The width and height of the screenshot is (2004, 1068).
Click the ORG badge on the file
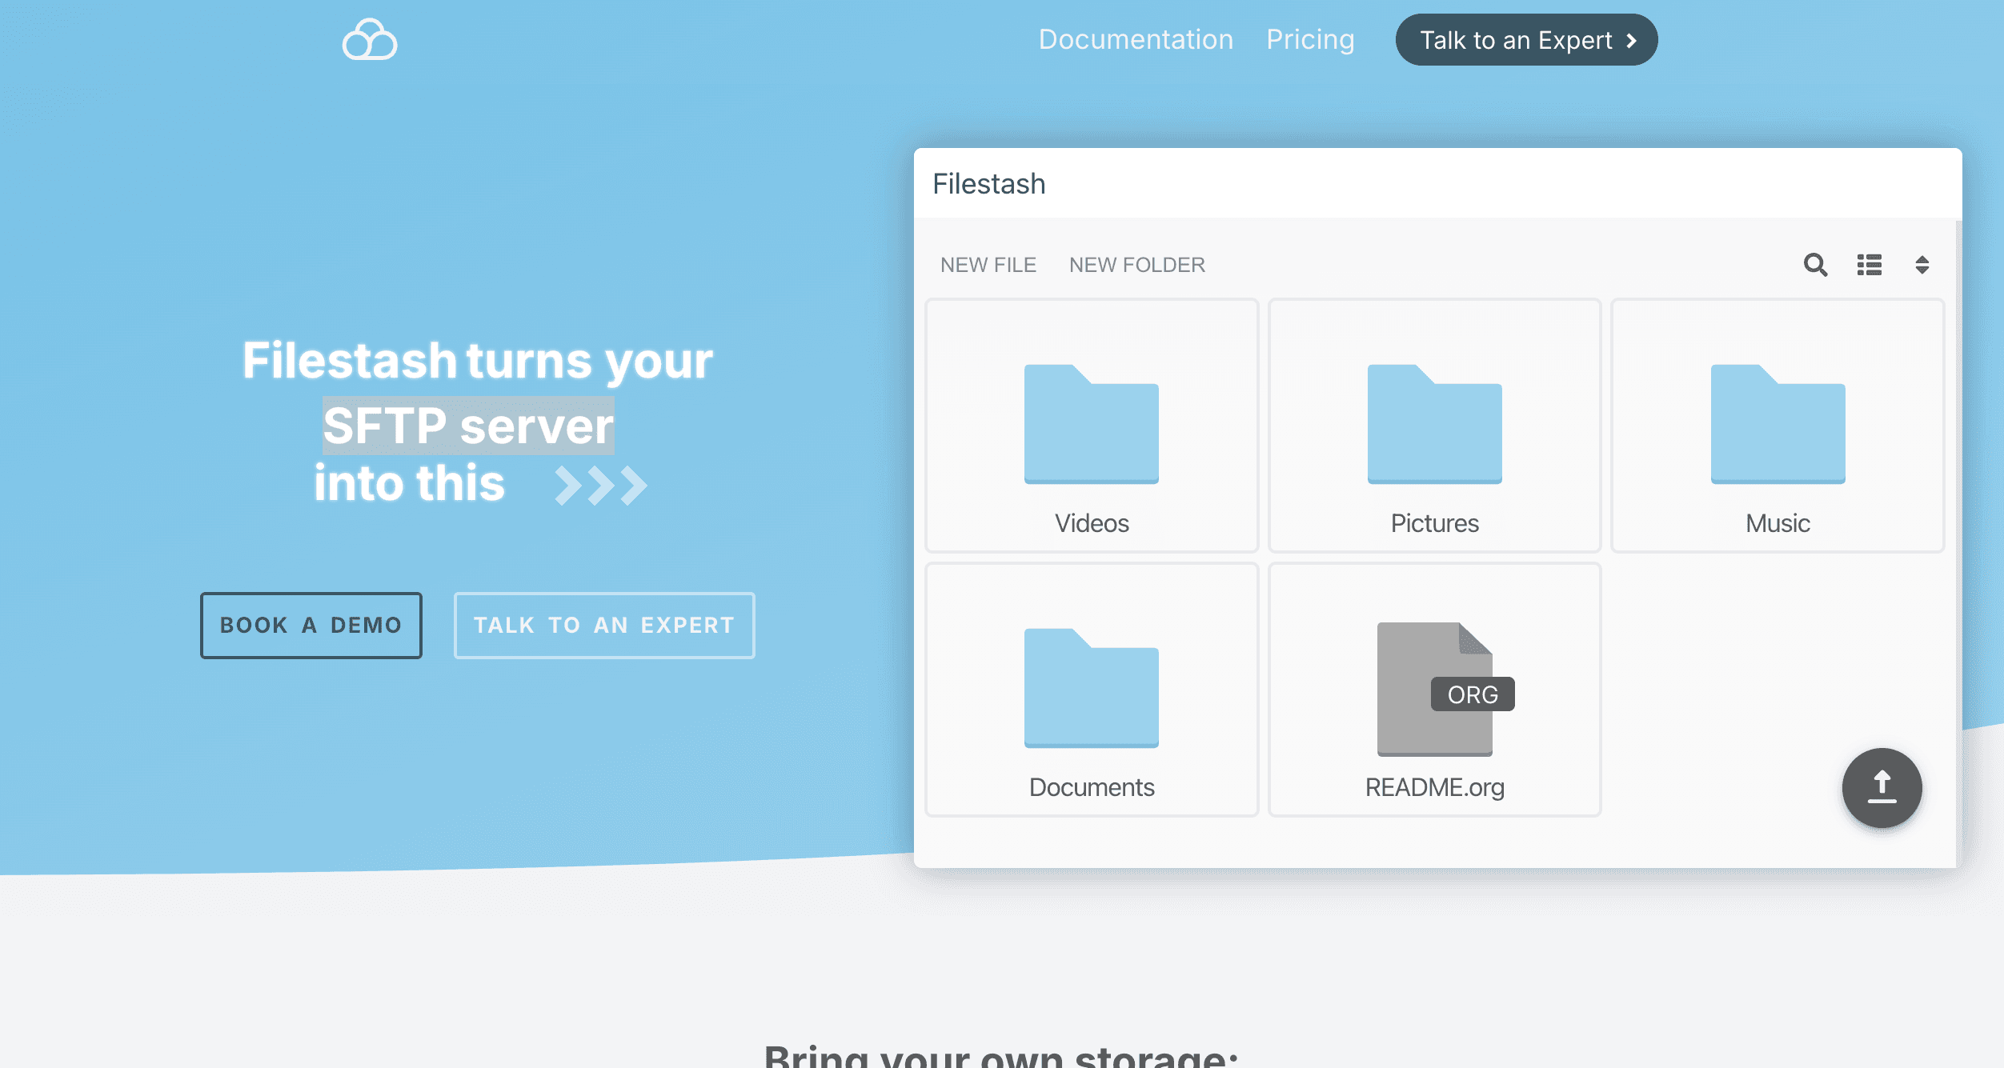pyautogui.click(x=1472, y=694)
